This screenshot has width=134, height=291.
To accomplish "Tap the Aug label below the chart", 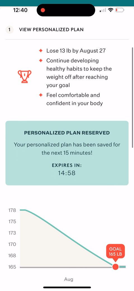I will [69, 279].
